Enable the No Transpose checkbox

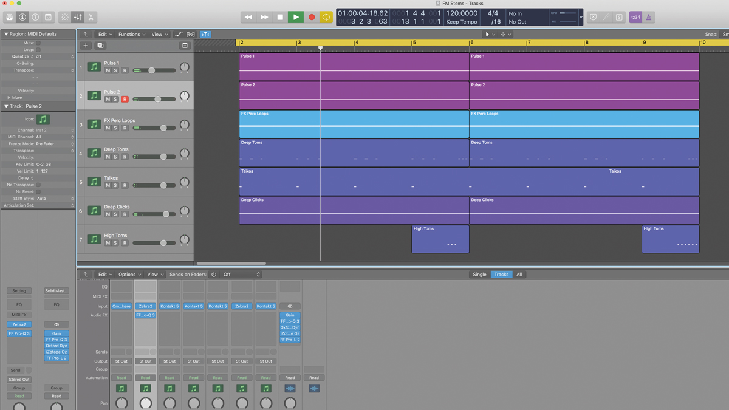pyautogui.click(x=38, y=185)
